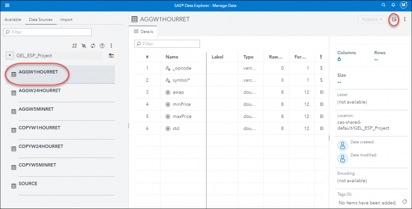412x209 pixels.
Task: Click the symbol* column name
Action: (x=181, y=80)
